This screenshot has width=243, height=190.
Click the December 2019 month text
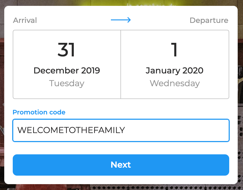[x=67, y=71]
